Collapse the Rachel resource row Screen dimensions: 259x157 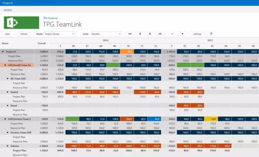(x=7, y=92)
